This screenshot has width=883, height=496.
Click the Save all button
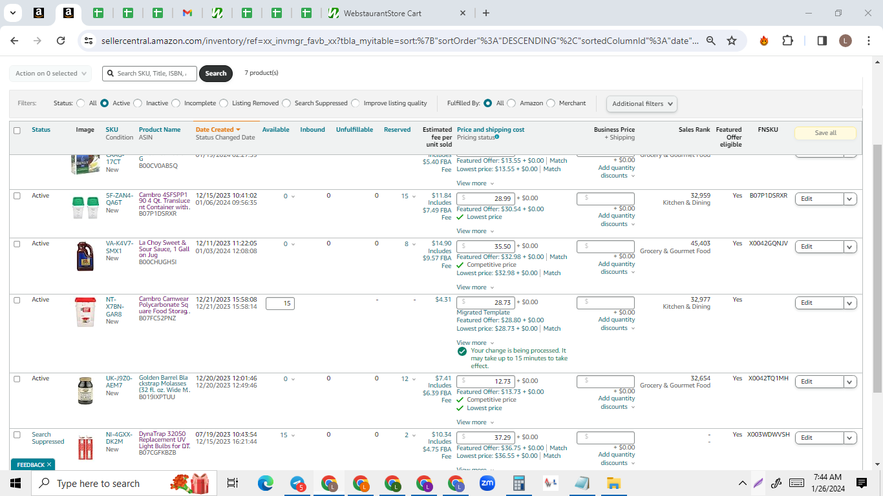825,133
